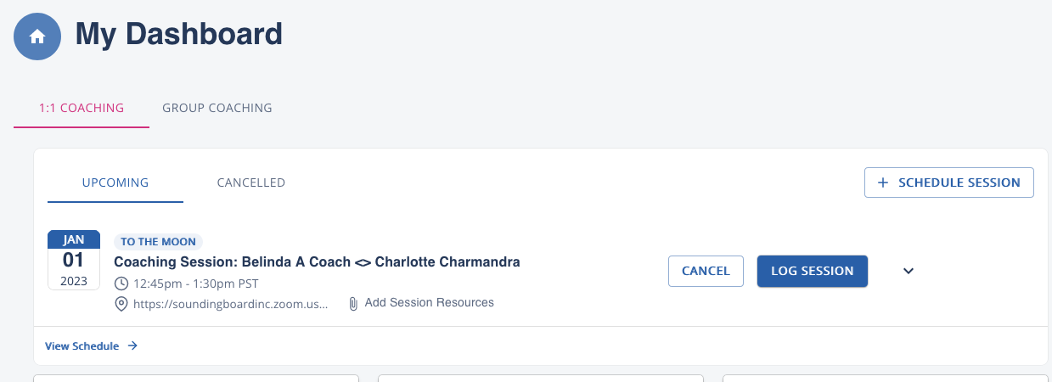Switch to the 1:1 Coaching tab
The height and width of the screenshot is (382, 1052).
click(82, 109)
